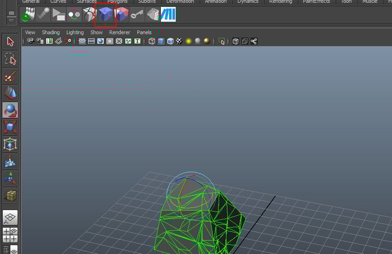392x254 pixels.
Task: Toggle the viewport grid display
Action: click(82, 41)
